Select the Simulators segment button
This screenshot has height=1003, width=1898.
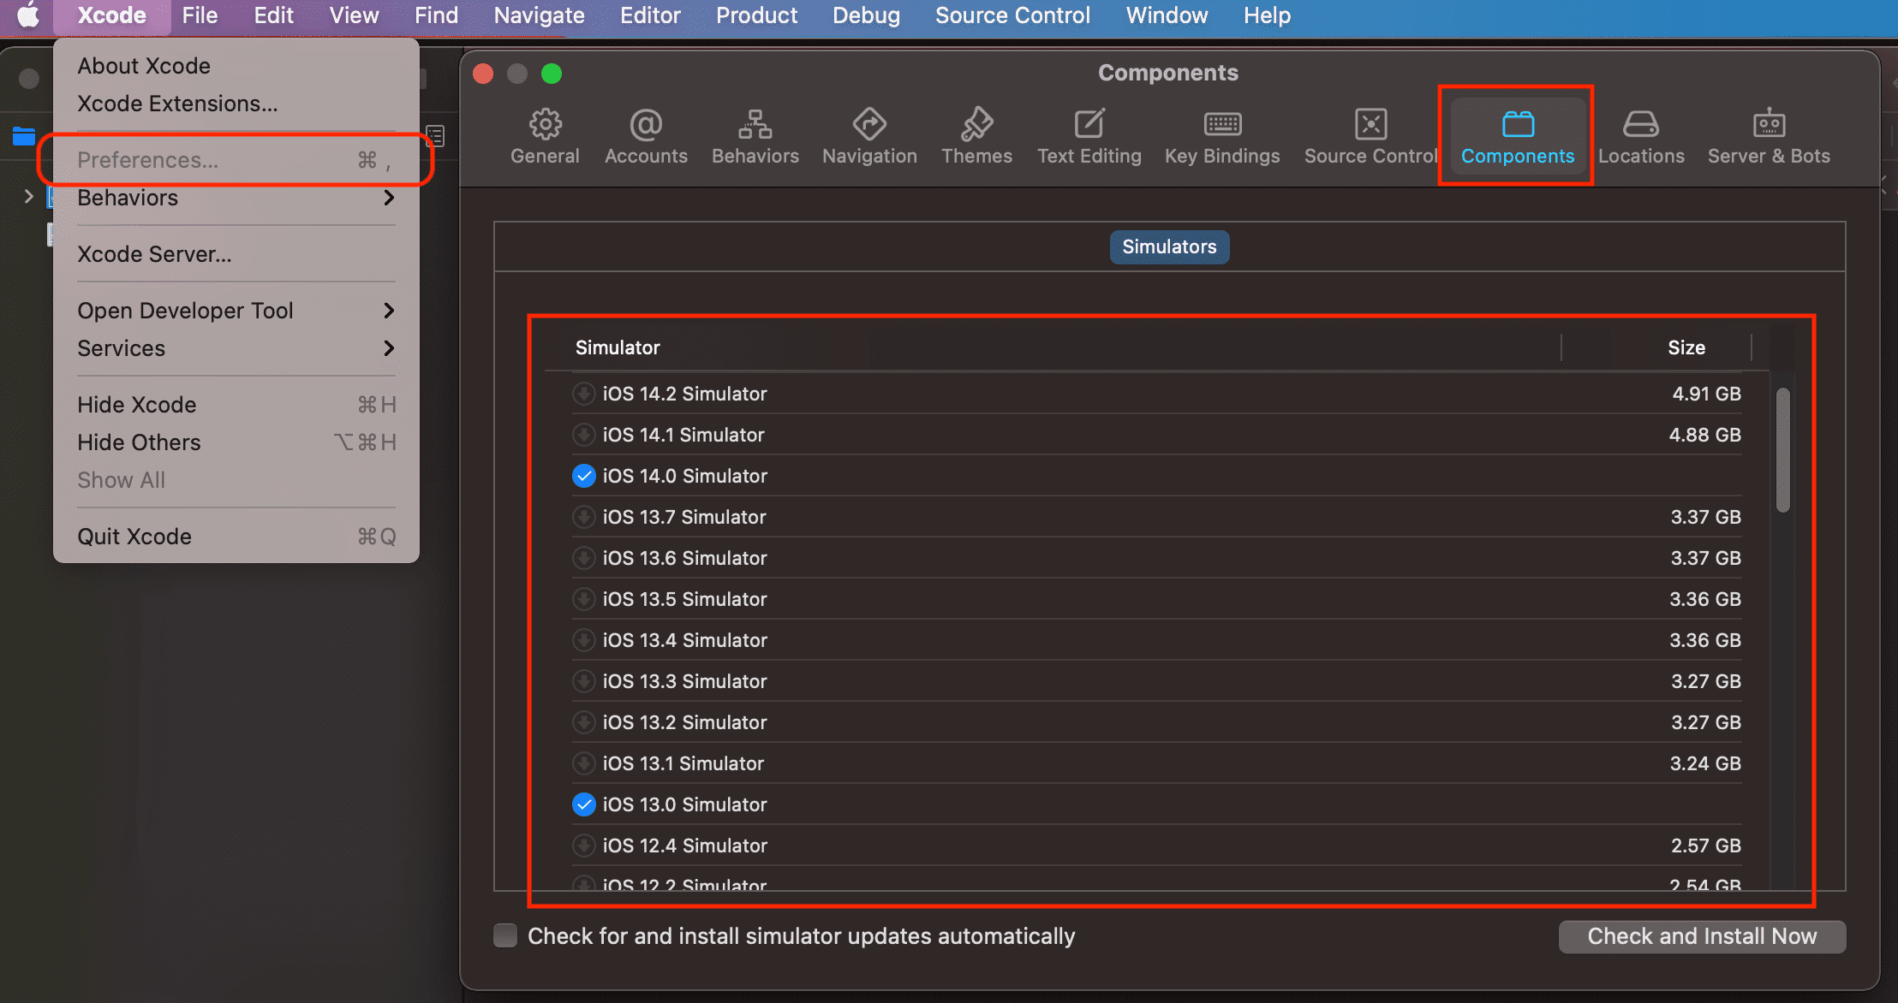point(1169,246)
